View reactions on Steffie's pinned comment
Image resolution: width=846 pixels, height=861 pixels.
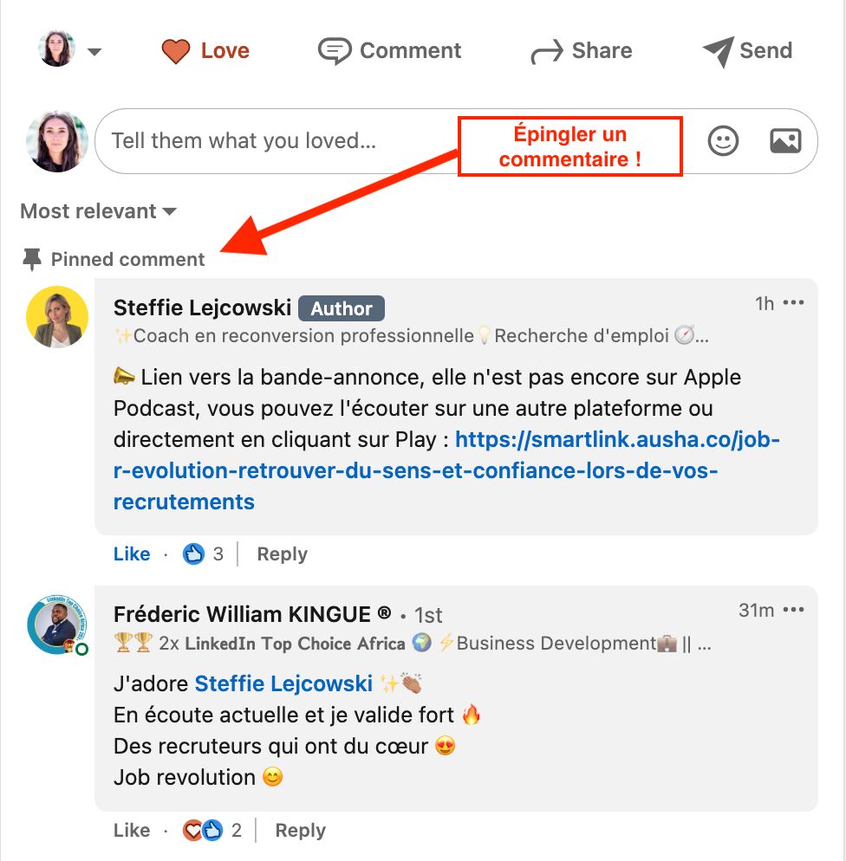204,554
